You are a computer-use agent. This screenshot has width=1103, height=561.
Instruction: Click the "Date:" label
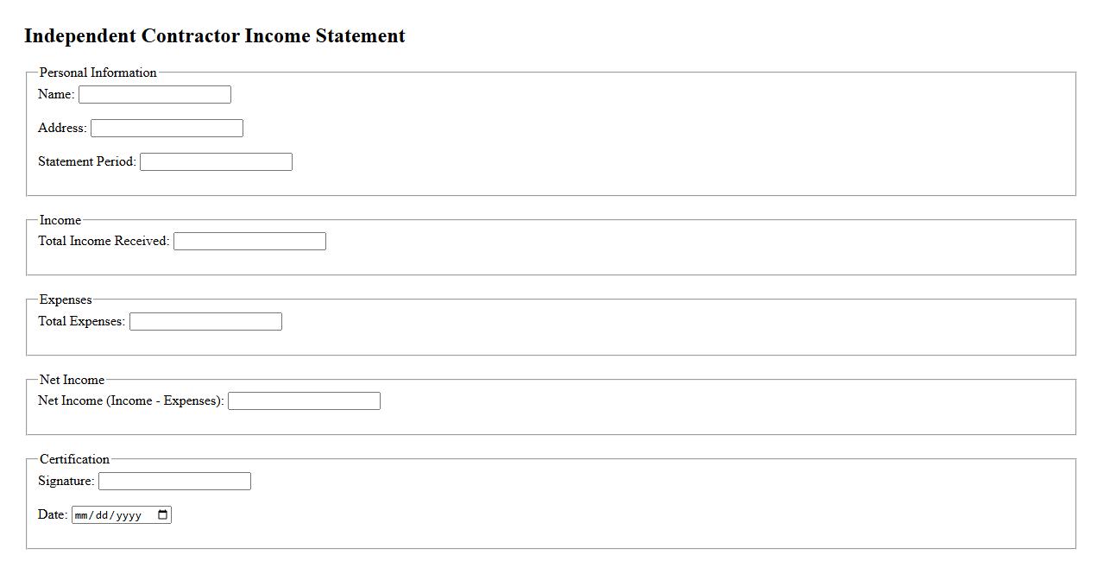click(53, 514)
